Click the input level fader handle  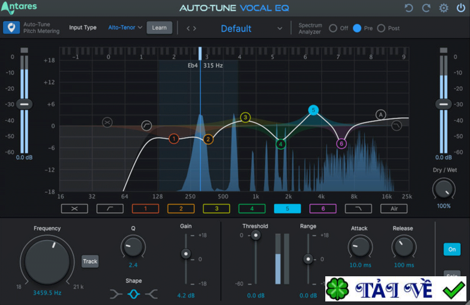coord(25,105)
